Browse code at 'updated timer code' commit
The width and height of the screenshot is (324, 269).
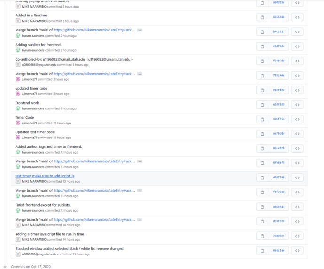[297, 90]
